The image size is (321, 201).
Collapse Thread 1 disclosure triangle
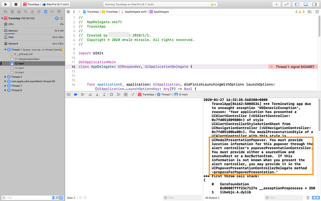click(6, 50)
